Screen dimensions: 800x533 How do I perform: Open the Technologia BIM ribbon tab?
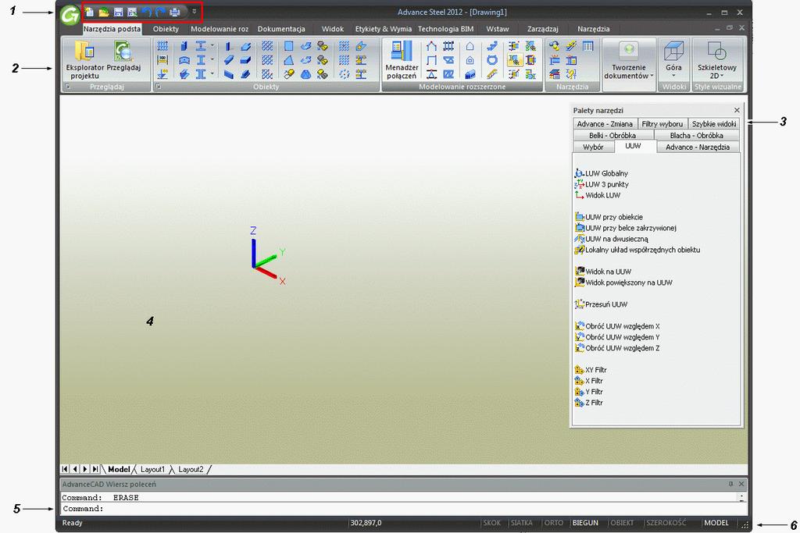click(x=445, y=29)
